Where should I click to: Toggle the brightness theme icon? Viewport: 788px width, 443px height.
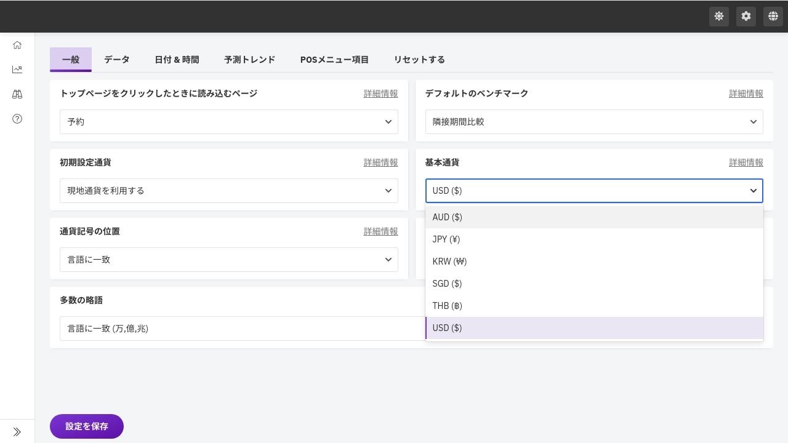[x=719, y=17]
